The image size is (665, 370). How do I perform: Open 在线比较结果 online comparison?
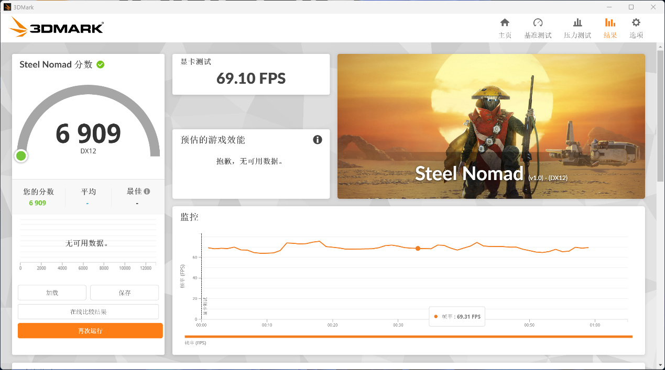[88, 311]
